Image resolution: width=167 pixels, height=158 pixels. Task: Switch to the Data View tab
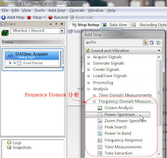116,25
